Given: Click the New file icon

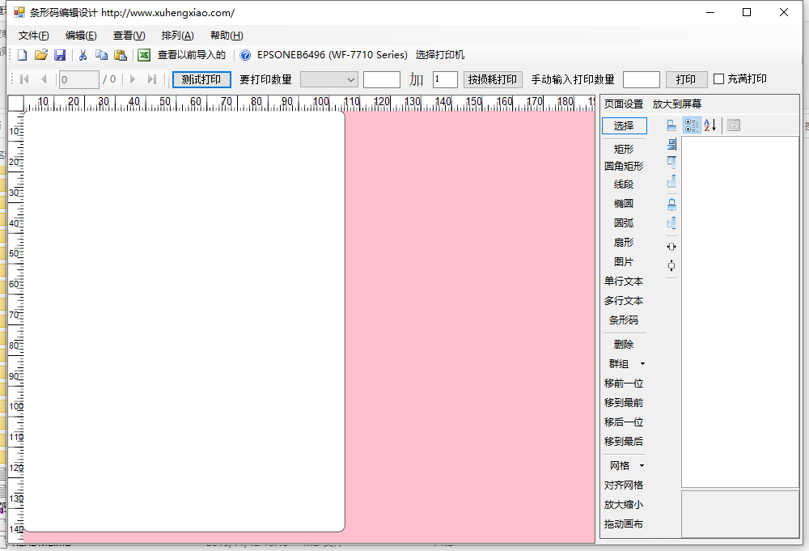Looking at the screenshot, I should [23, 55].
